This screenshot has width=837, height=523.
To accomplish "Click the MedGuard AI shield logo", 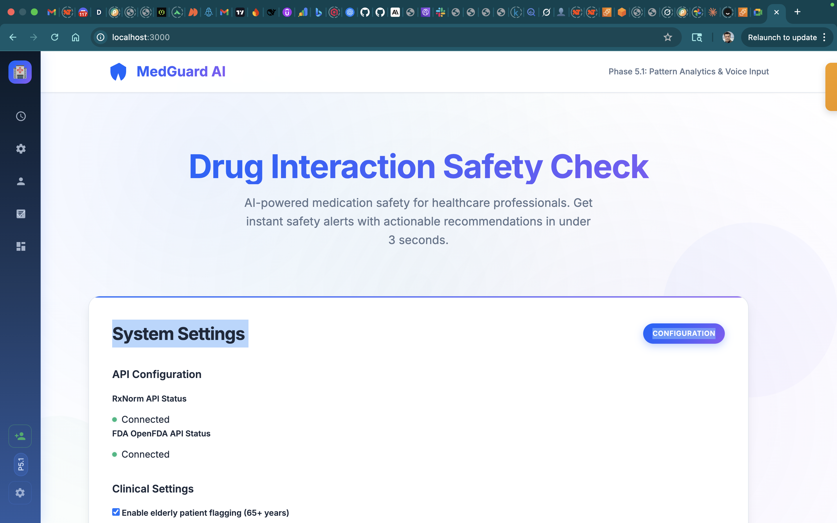I will click(118, 71).
